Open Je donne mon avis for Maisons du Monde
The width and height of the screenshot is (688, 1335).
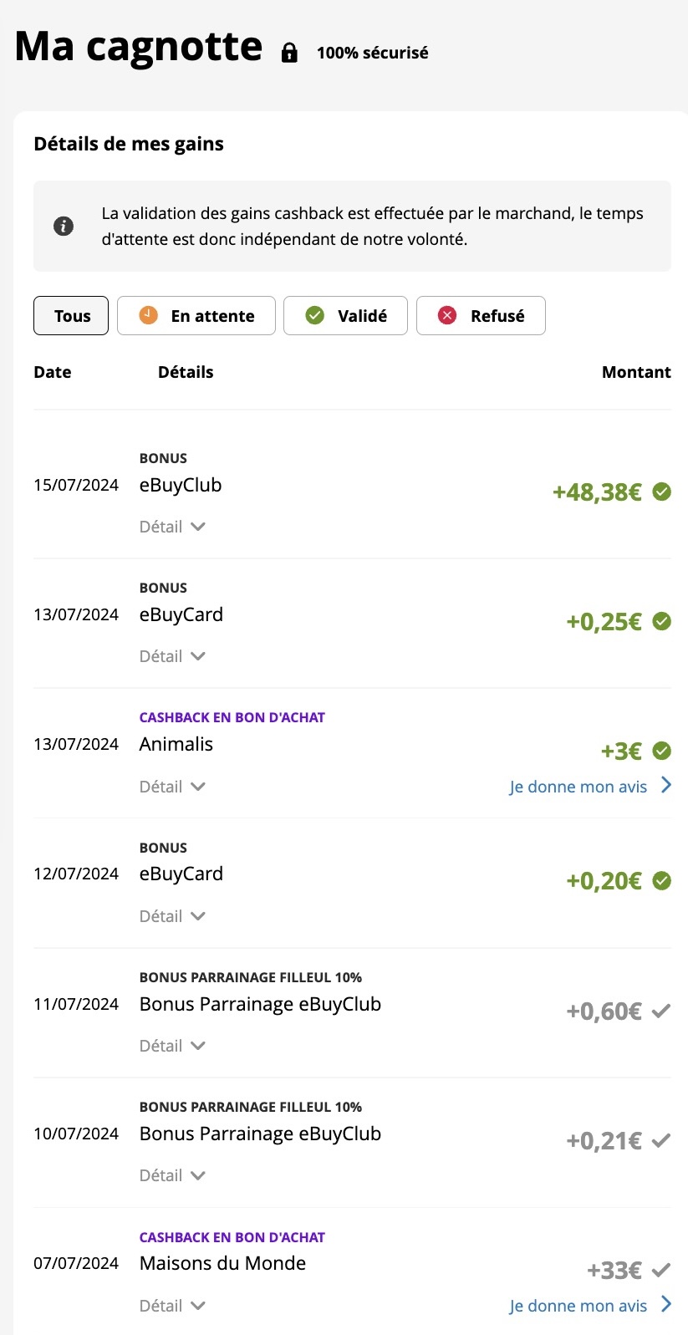coord(589,1306)
